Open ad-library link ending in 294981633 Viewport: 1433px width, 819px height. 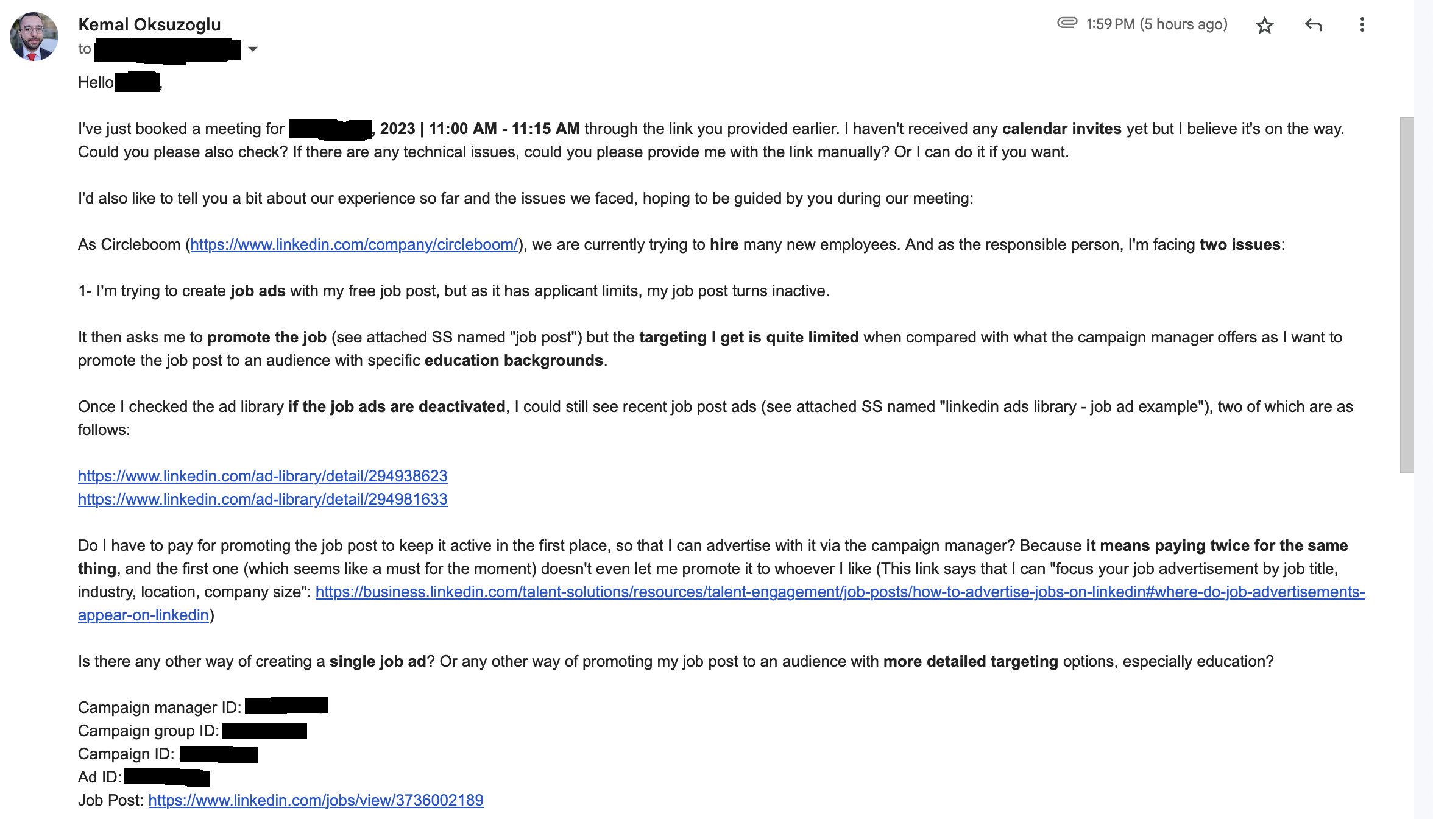tap(263, 500)
